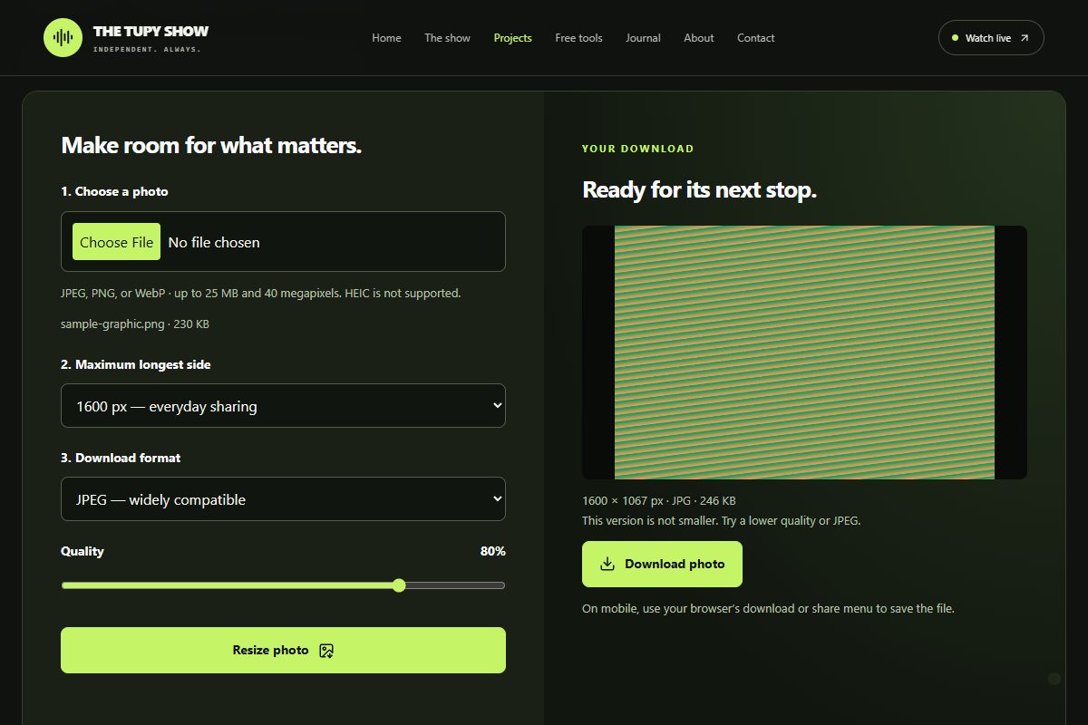Click the '3. Download format' label
The width and height of the screenshot is (1088, 725).
[121, 458]
